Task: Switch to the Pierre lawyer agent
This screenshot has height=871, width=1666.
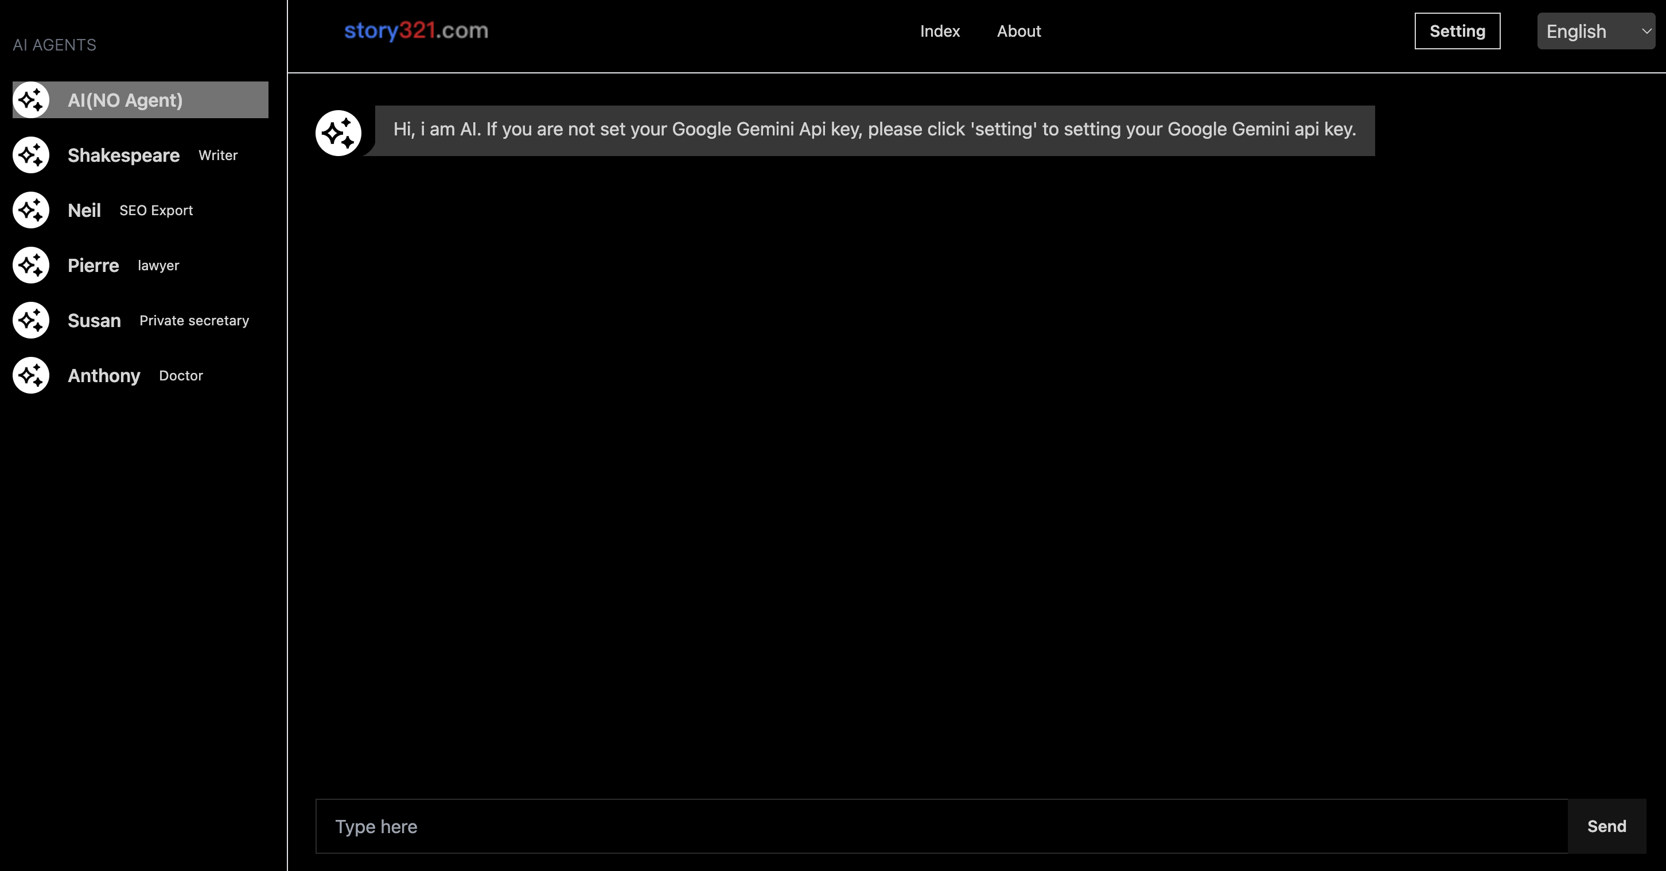Action: pyautogui.click(x=123, y=265)
